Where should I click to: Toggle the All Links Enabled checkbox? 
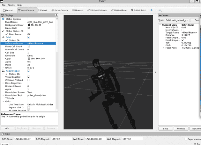coord(29,110)
